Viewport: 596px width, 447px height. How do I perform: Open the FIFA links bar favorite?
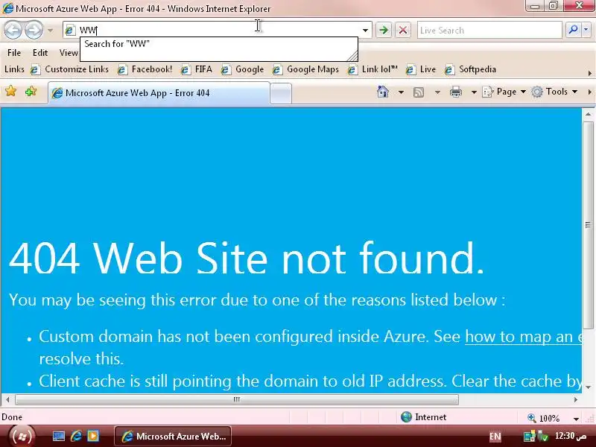197,69
